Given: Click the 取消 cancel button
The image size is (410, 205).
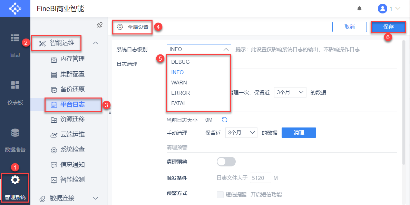Looking at the screenshot, I should 349,27.
